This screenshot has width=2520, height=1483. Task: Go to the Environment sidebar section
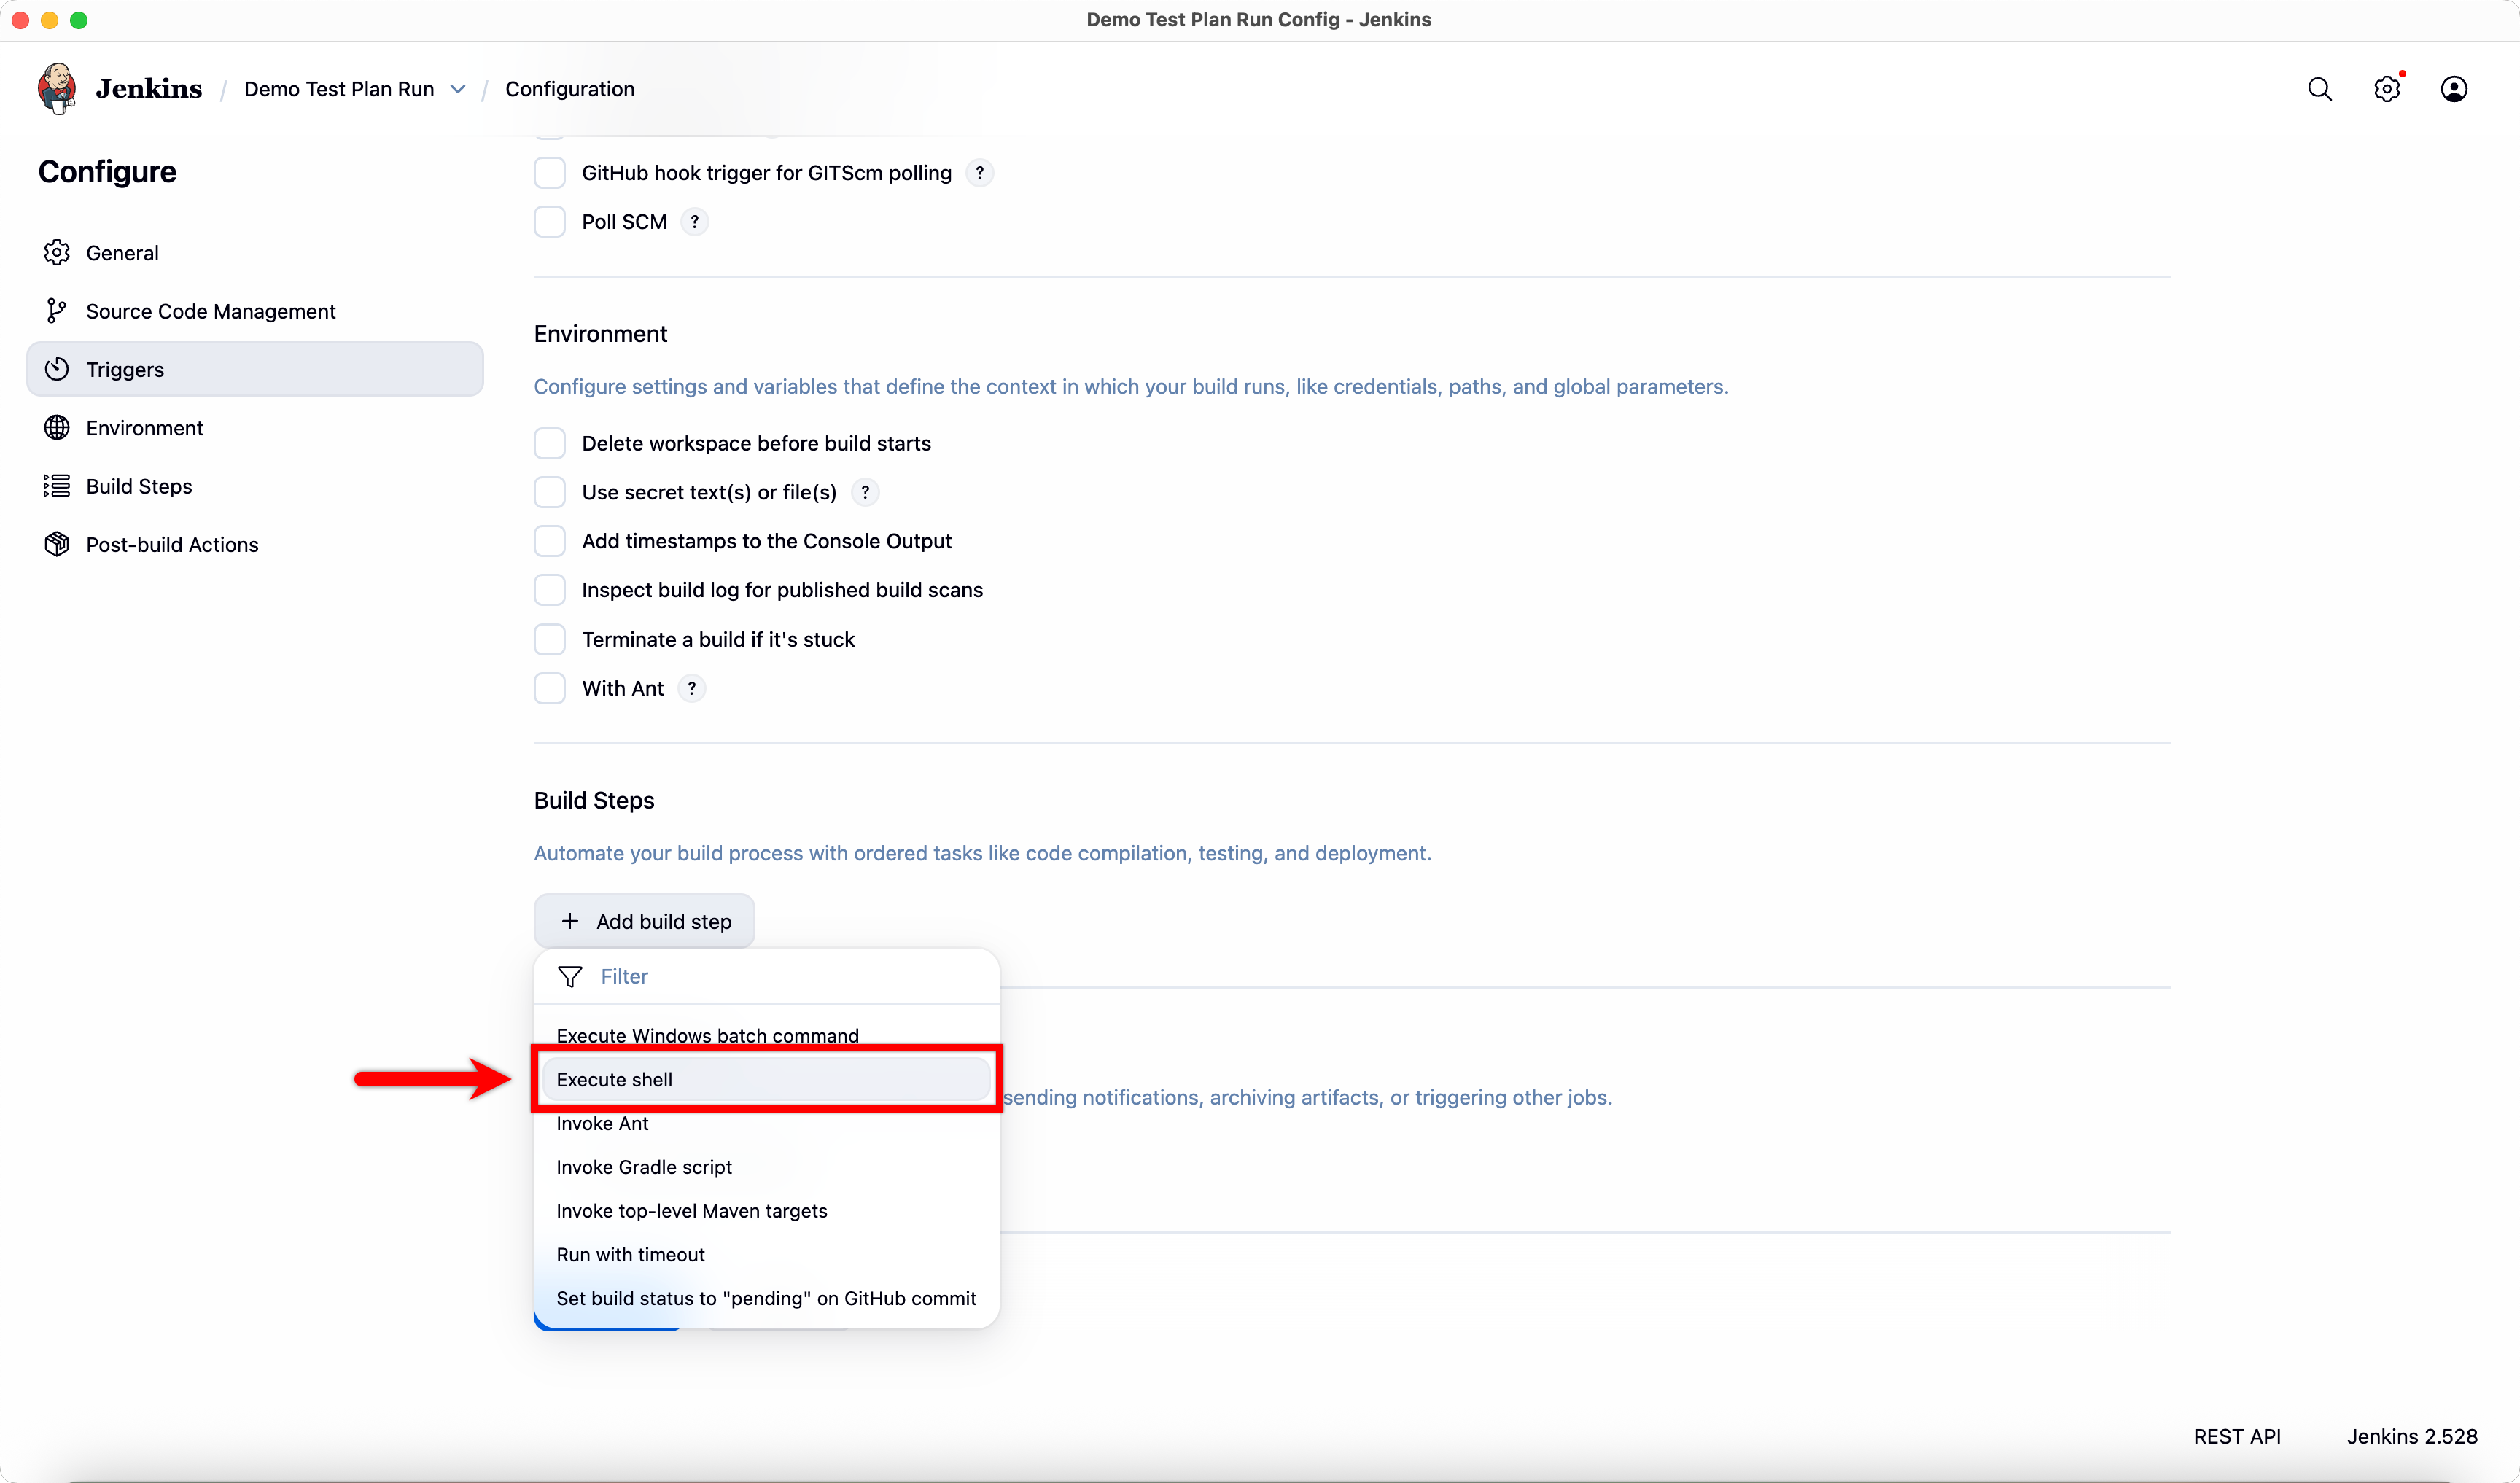(144, 428)
